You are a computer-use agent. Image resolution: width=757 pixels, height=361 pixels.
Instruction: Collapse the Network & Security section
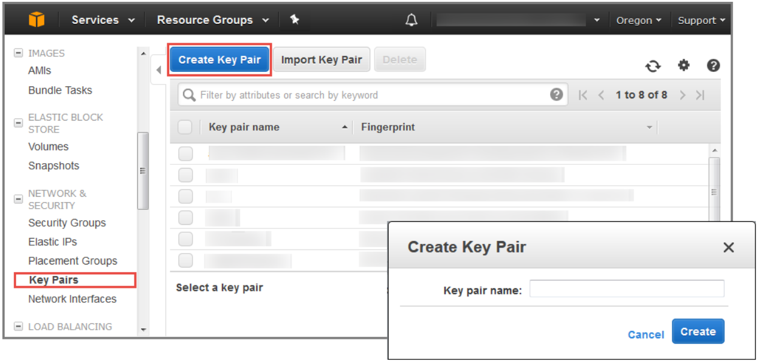[x=18, y=198]
